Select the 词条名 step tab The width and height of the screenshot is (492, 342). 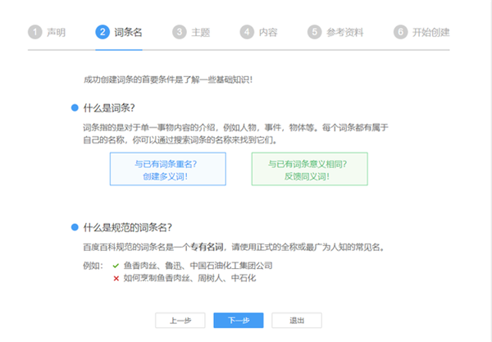[x=119, y=32]
